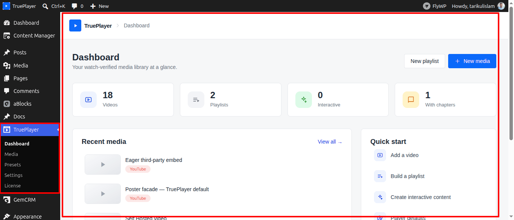The width and height of the screenshot is (514, 220).
Task: Click the TruePlayer film icon in sidebar
Action: coord(7,130)
